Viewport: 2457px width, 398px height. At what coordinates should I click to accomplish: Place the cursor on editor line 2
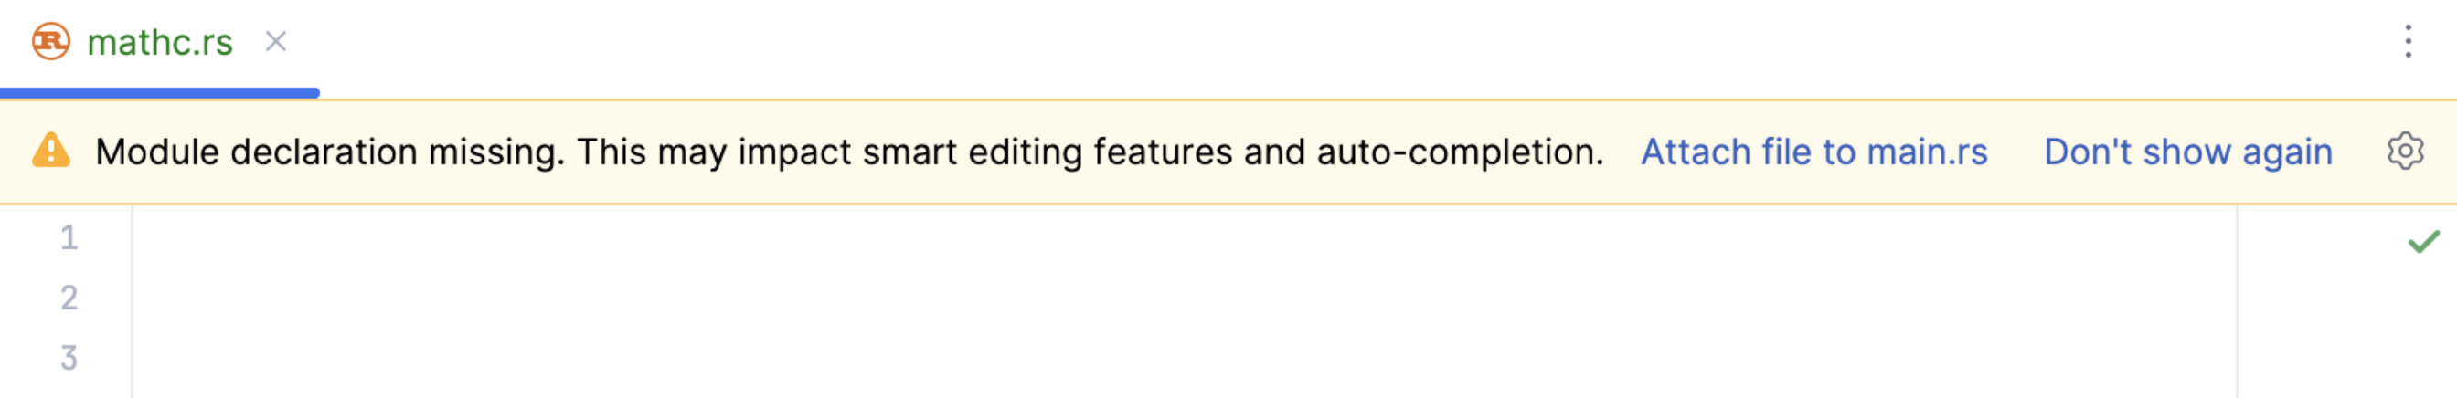click(x=1144, y=298)
